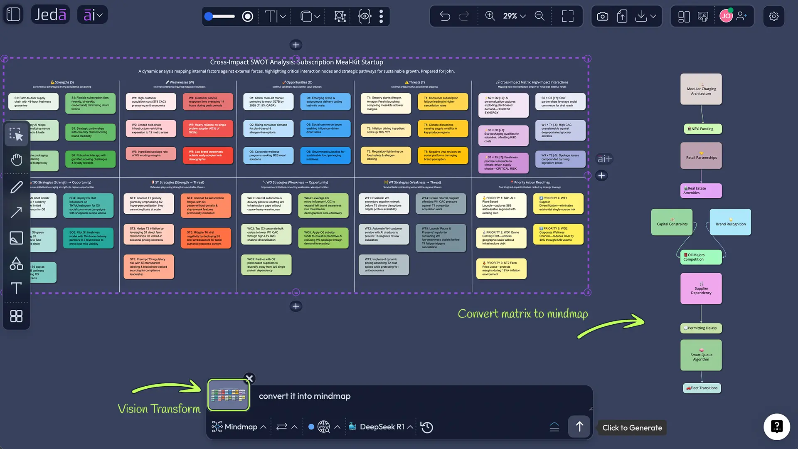This screenshot has height=449, width=798.
Task: Open the prompt history icon
Action: click(x=426, y=427)
